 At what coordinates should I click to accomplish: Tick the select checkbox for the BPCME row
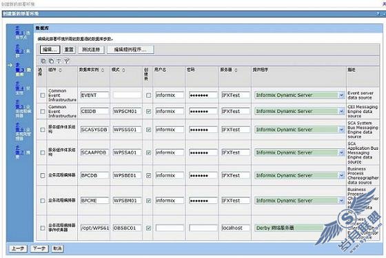(43, 201)
